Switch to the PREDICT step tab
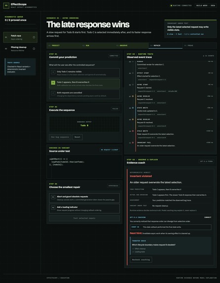 point(64,45)
